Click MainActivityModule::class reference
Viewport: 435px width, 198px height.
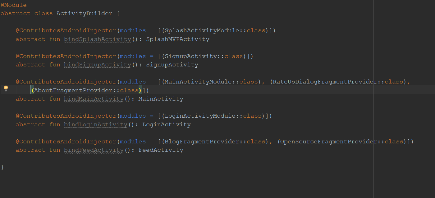click(211, 82)
